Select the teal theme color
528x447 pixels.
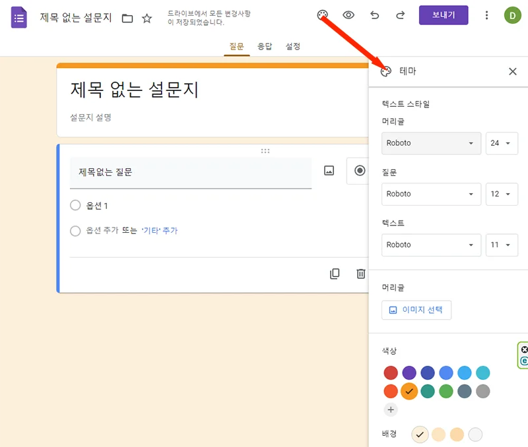[428, 391]
